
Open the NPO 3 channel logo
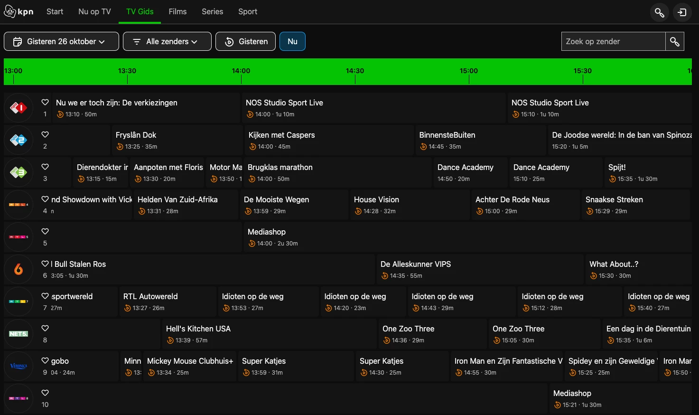click(x=19, y=173)
